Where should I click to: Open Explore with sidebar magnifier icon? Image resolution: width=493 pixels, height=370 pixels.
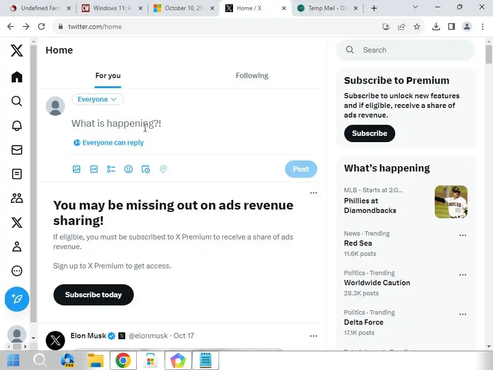click(17, 101)
